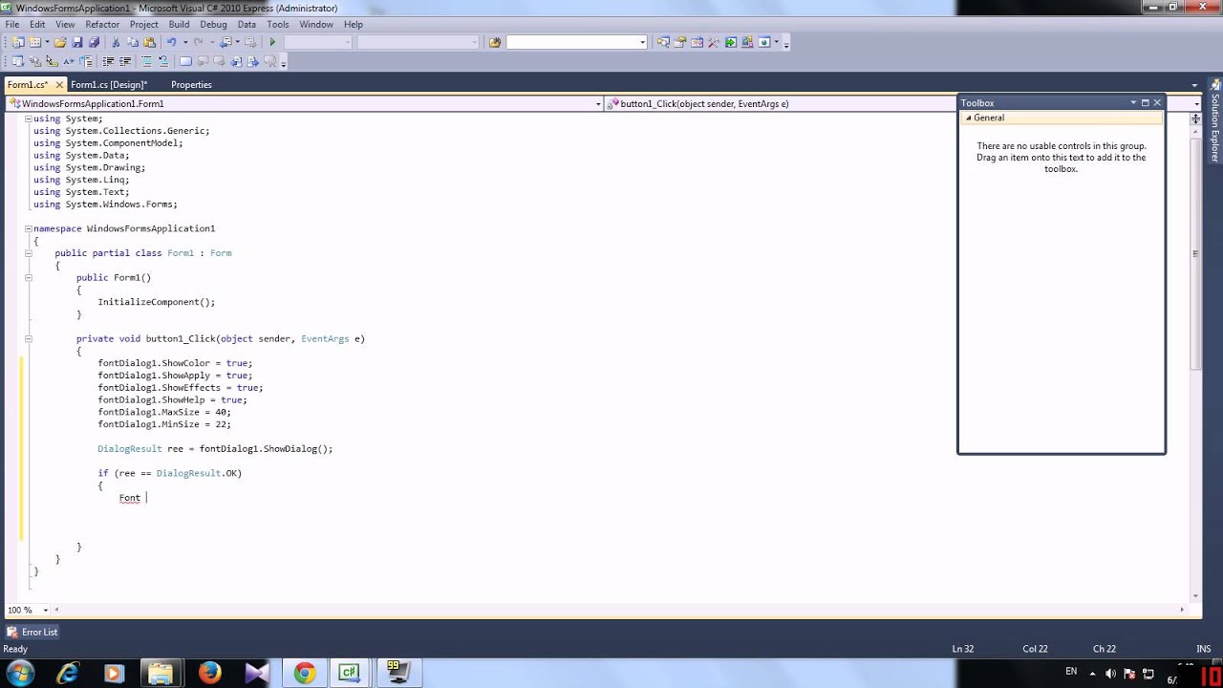The image size is (1223, 688).
Task: Click the Paste clipboard icon
Action: (x=150, y=42)
